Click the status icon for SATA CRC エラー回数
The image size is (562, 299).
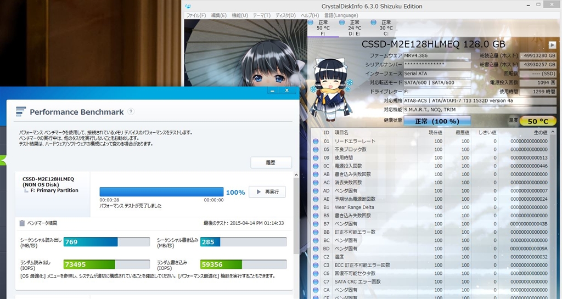316,282
